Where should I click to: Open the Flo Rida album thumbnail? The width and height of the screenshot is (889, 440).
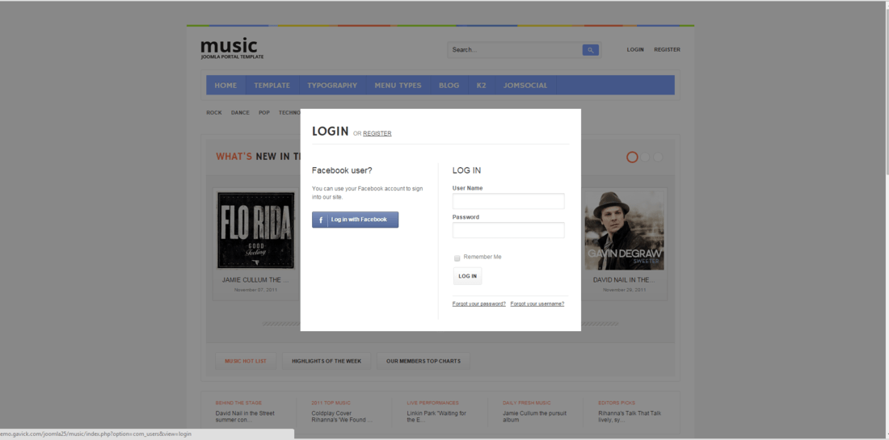(x=256, y=230)
